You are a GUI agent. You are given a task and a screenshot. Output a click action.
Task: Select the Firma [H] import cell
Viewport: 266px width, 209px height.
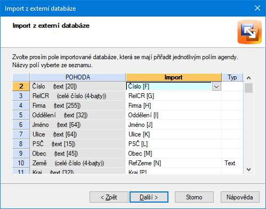click(x=174, y=106)
